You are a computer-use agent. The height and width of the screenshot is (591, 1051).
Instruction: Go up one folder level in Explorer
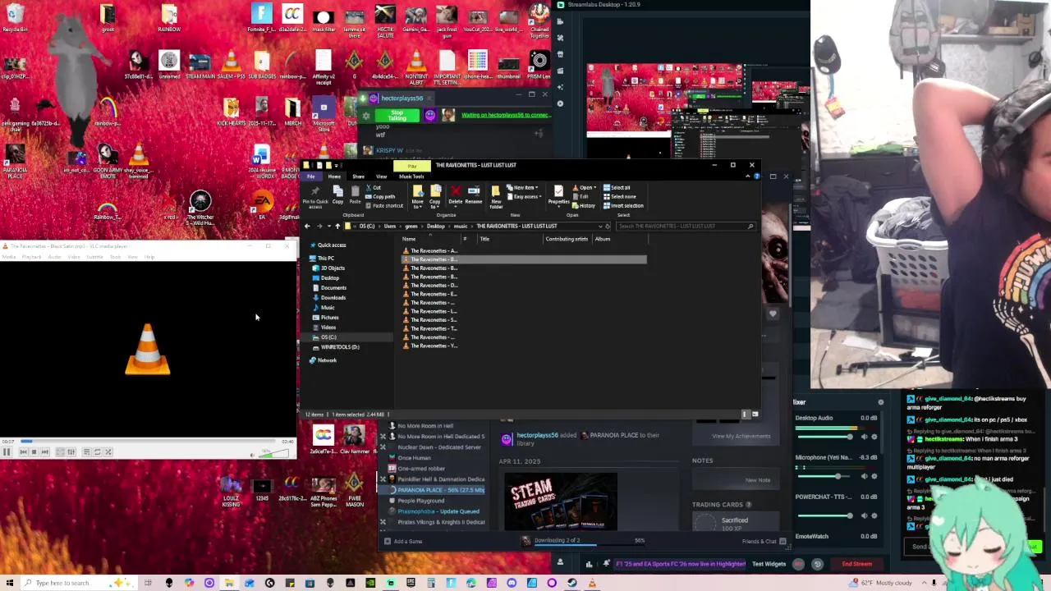(337, 227)
